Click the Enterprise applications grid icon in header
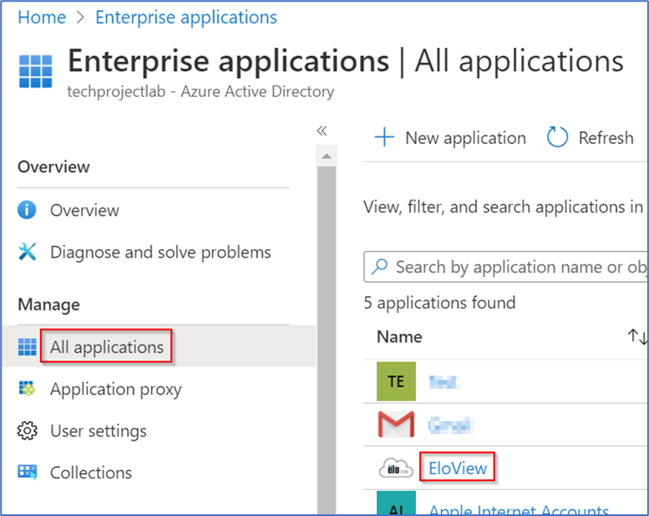 click(36, 71)
